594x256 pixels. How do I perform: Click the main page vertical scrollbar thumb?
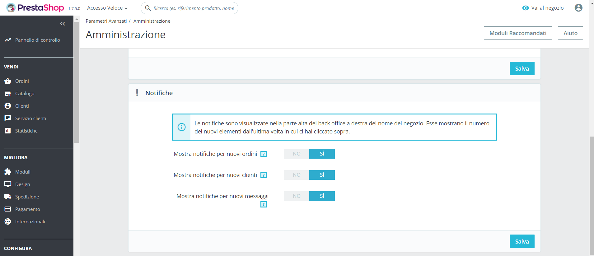(x=592, y=195)
